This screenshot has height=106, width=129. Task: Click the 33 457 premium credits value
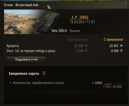(114, 46)
